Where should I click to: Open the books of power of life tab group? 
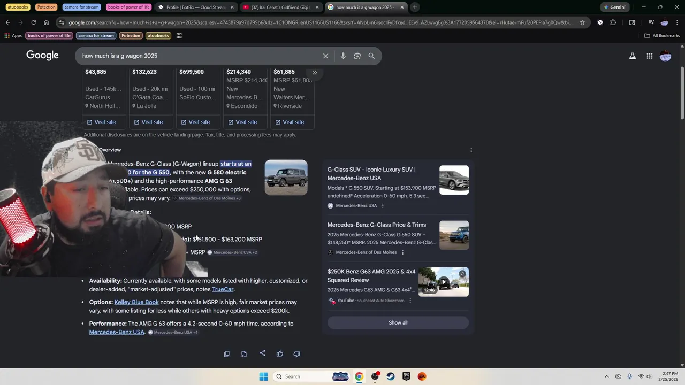tap(129, 7)
